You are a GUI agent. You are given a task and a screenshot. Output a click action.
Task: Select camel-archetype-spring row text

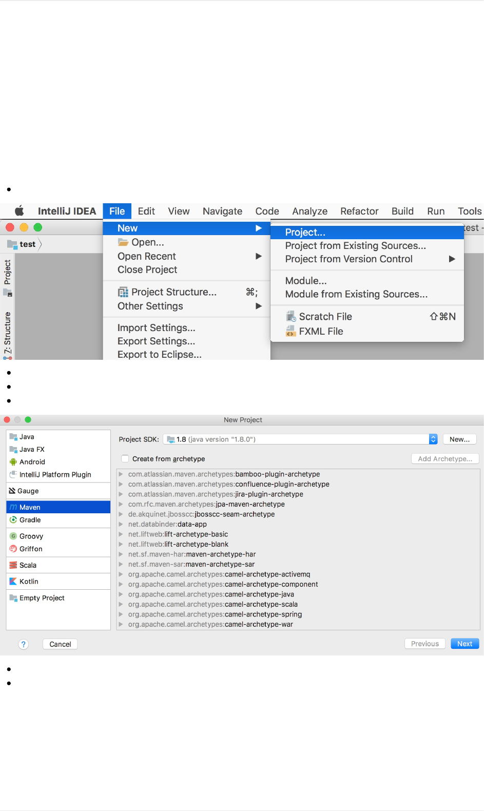coord(215,614)
